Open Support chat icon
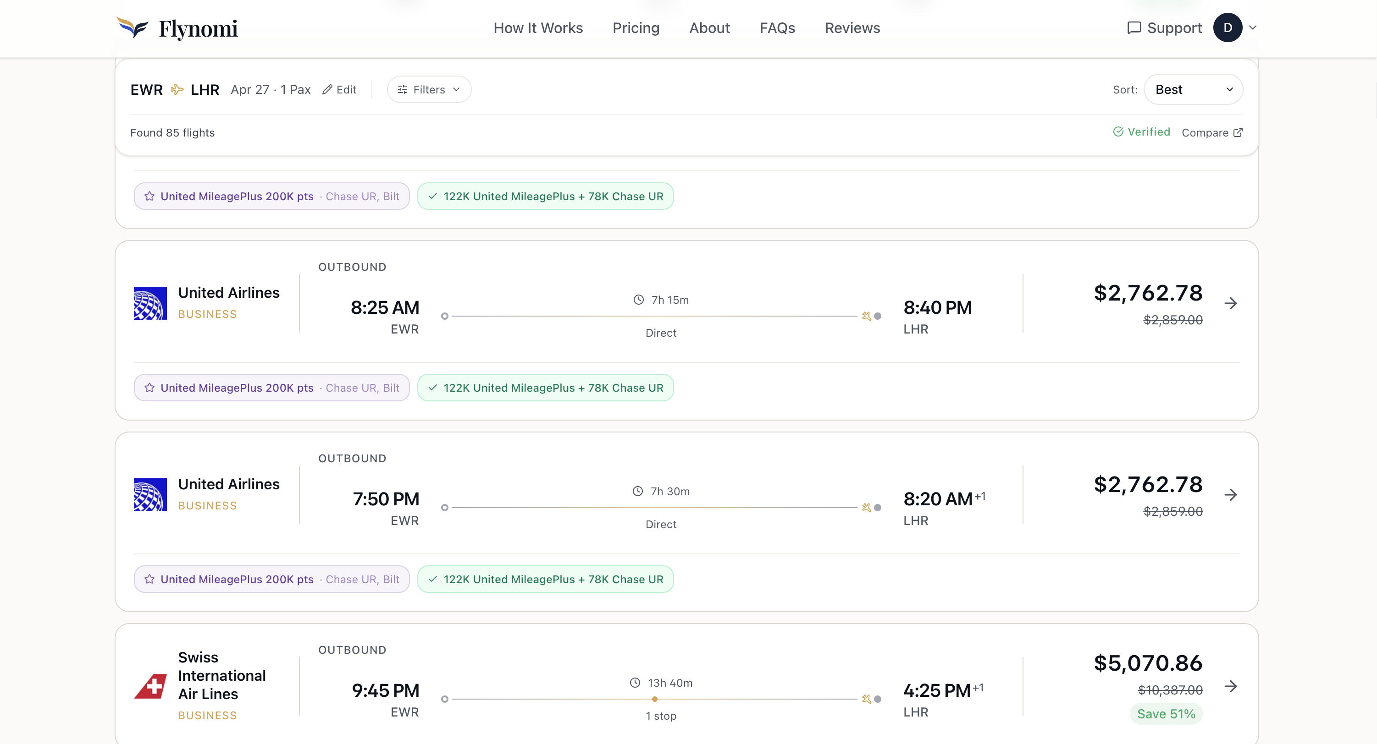This screenshot has height=744, width=1377. 1134,28
